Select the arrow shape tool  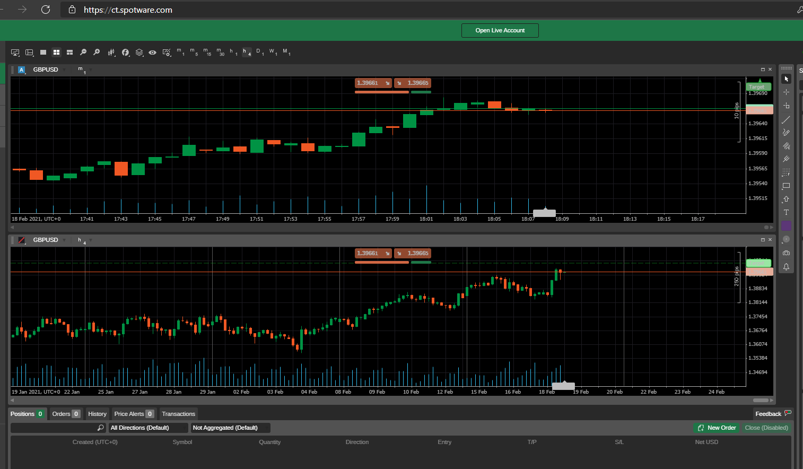786,199
